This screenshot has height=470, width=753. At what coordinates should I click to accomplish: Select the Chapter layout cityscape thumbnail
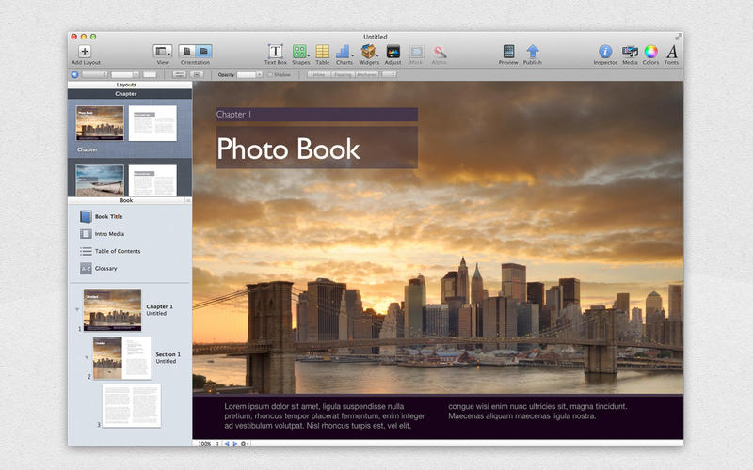100,123
